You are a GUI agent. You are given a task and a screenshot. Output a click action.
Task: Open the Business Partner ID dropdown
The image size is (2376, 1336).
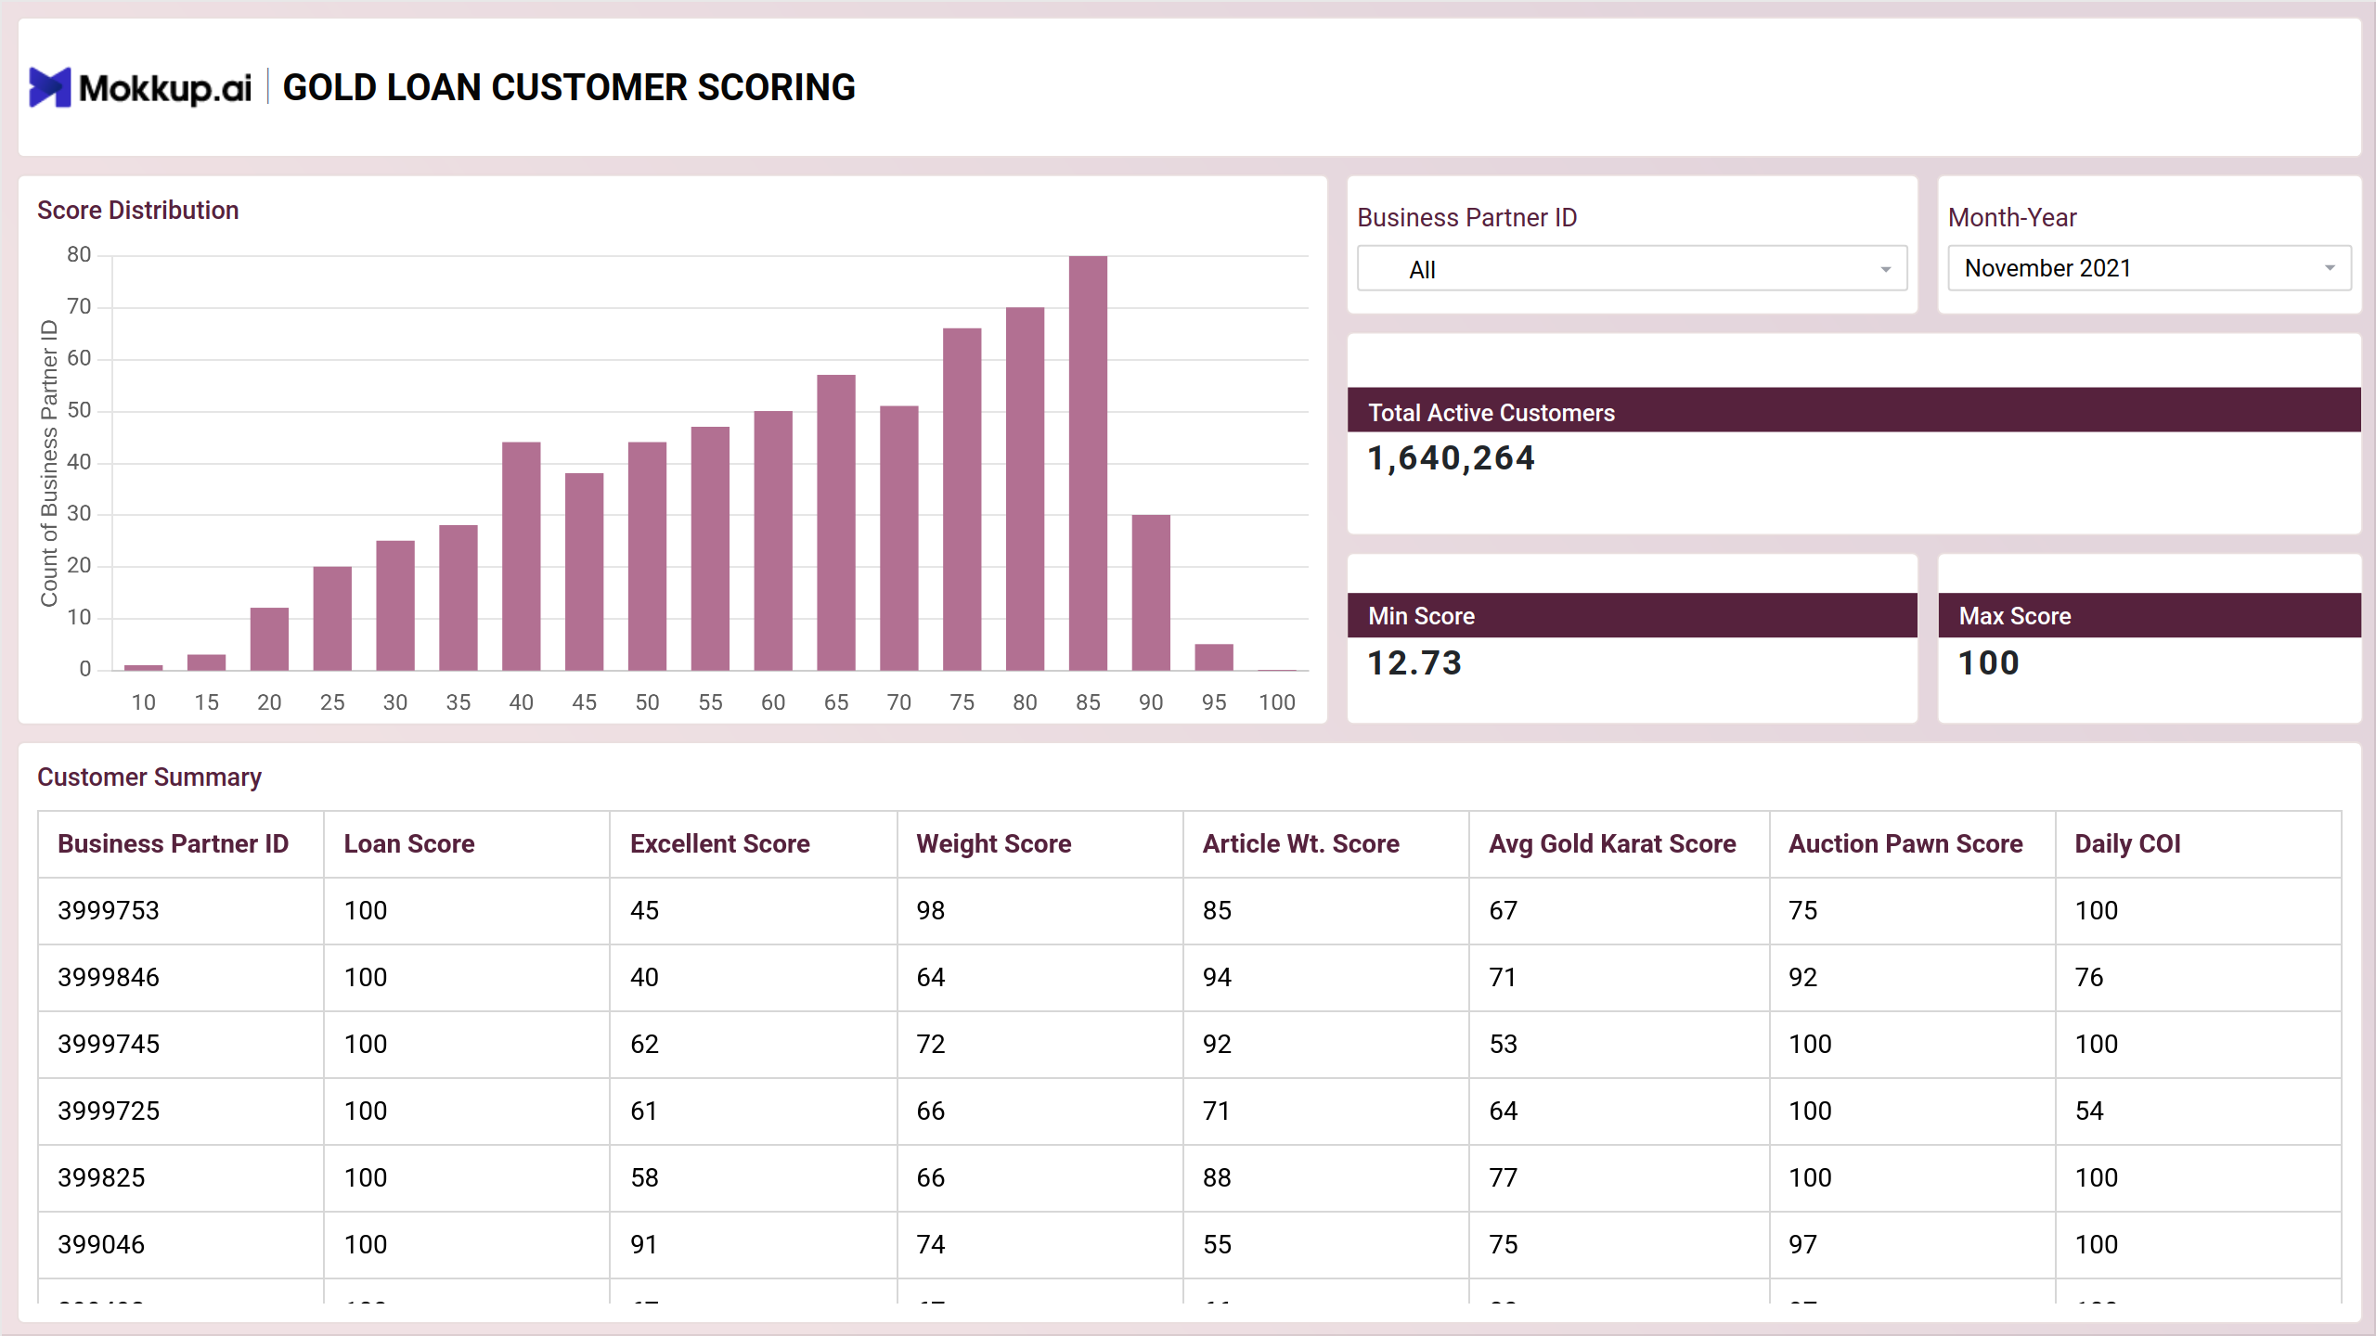pos(1632,269)
